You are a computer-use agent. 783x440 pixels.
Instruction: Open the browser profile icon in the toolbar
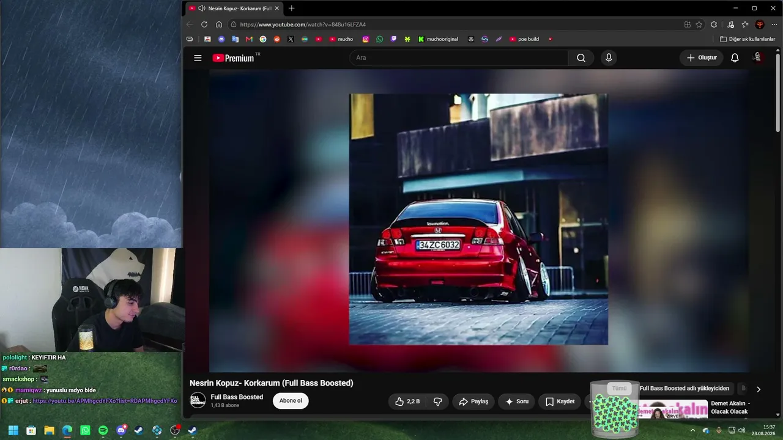point(760,24)
